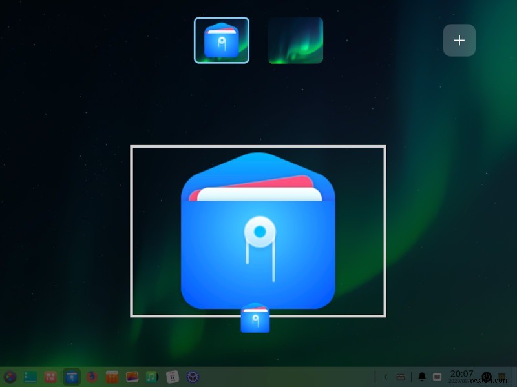Switch to the second workspace thumbnail
517x387 pixels.
tap(295, 40)
